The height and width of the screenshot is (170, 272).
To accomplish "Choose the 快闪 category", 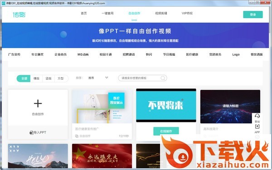I will tap(149, 54).
